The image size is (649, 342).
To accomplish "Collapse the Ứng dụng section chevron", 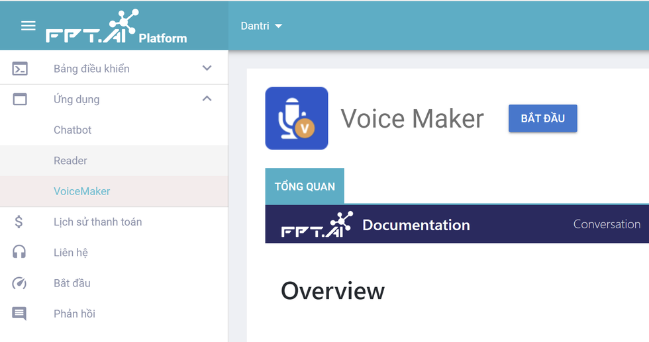I will point(207,99).
